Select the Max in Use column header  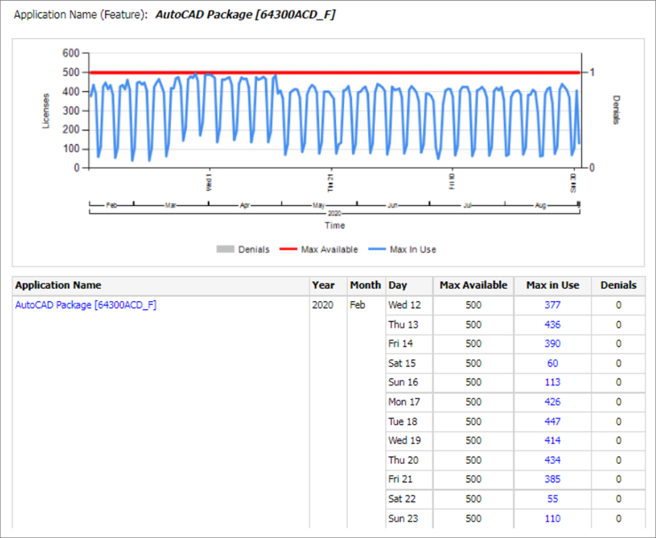coord(553,285)
